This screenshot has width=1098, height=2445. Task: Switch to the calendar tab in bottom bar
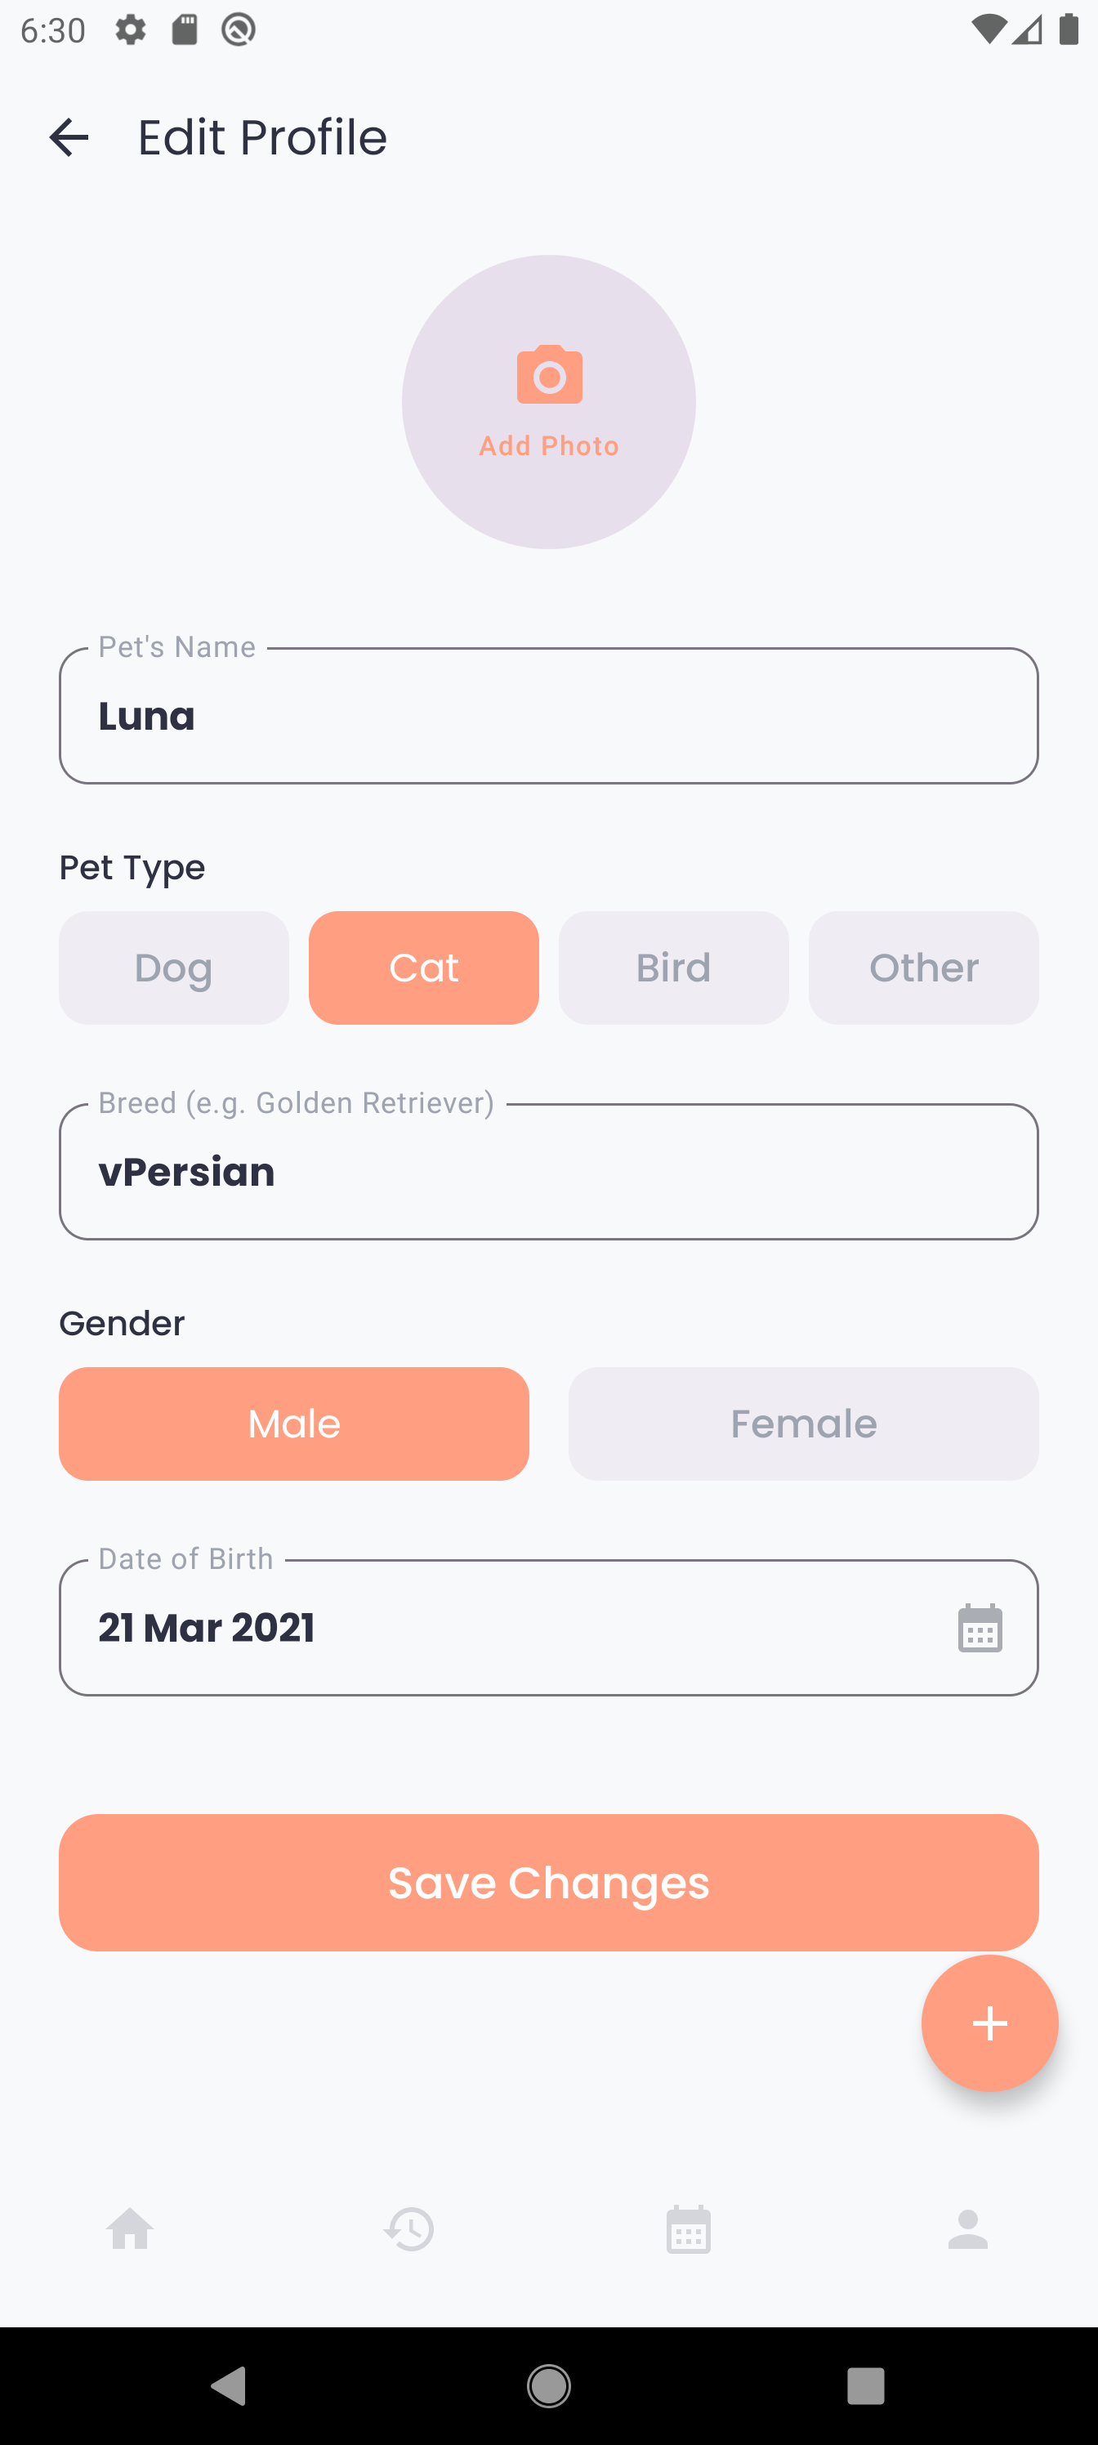[688, 2228]
